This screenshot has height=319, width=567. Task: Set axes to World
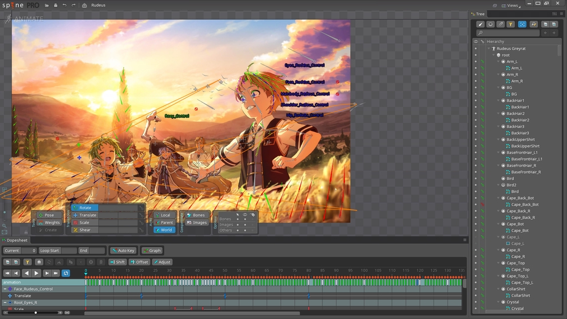tap(165, 230)
